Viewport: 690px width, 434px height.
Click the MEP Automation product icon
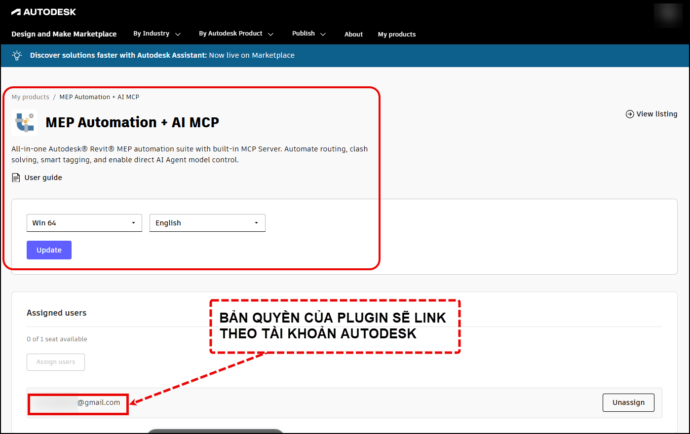(x=25, y=123)
